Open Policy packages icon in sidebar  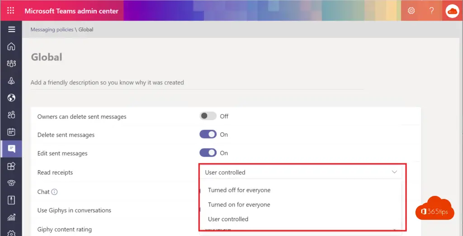11,200
